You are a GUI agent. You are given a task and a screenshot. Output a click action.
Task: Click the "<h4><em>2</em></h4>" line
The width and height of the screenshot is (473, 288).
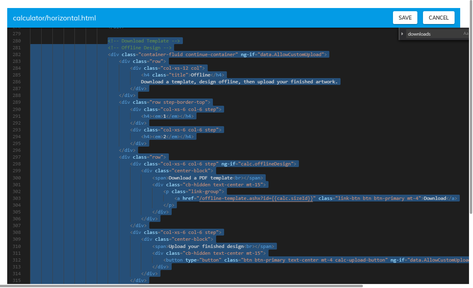[x=167, y=137]
